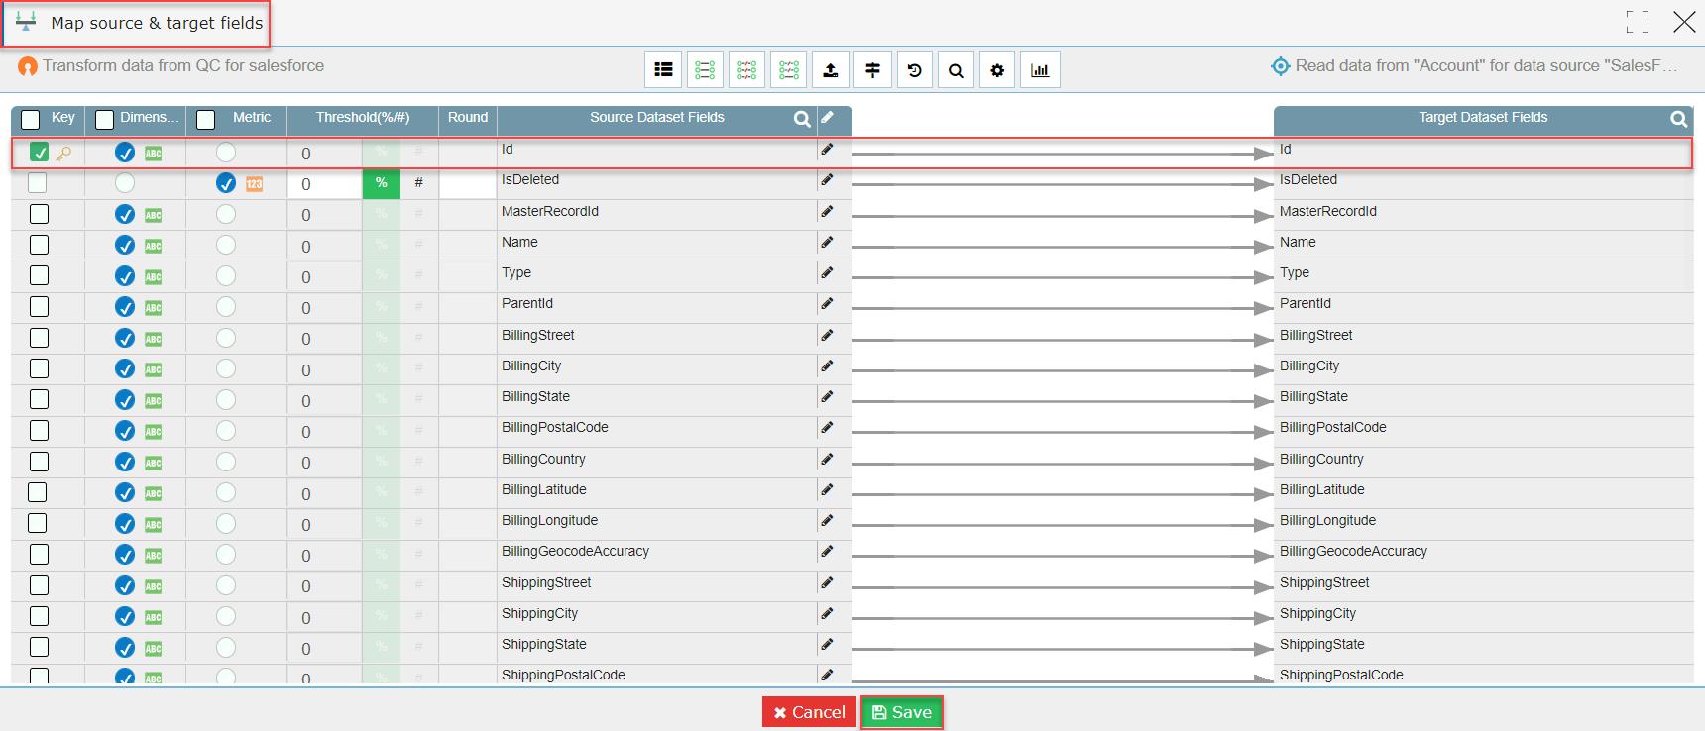
Task: Click the key icon in Id row
Action: (x=63, y=154)
